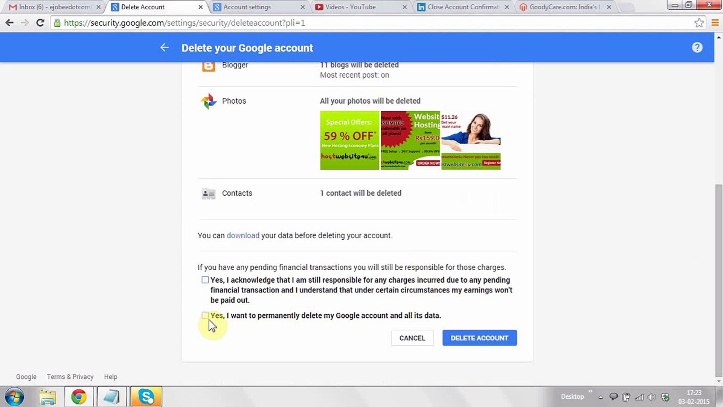
Task: Click the back arrow on Delete account page
Action: click(x=165, y=47)
